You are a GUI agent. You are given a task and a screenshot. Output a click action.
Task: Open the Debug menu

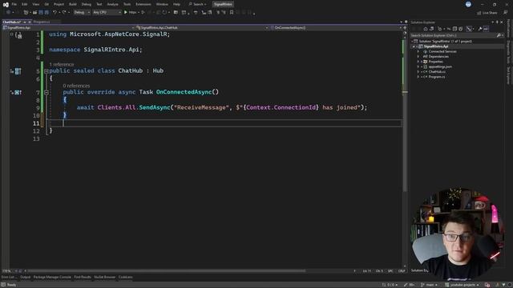click(87, 4)
